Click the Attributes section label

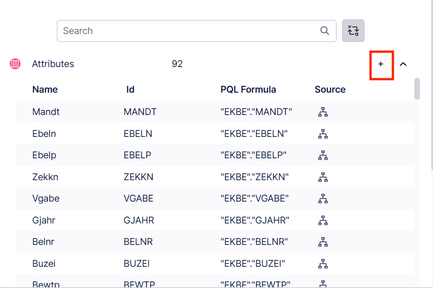pyautogui.click(x=53, y=64)
